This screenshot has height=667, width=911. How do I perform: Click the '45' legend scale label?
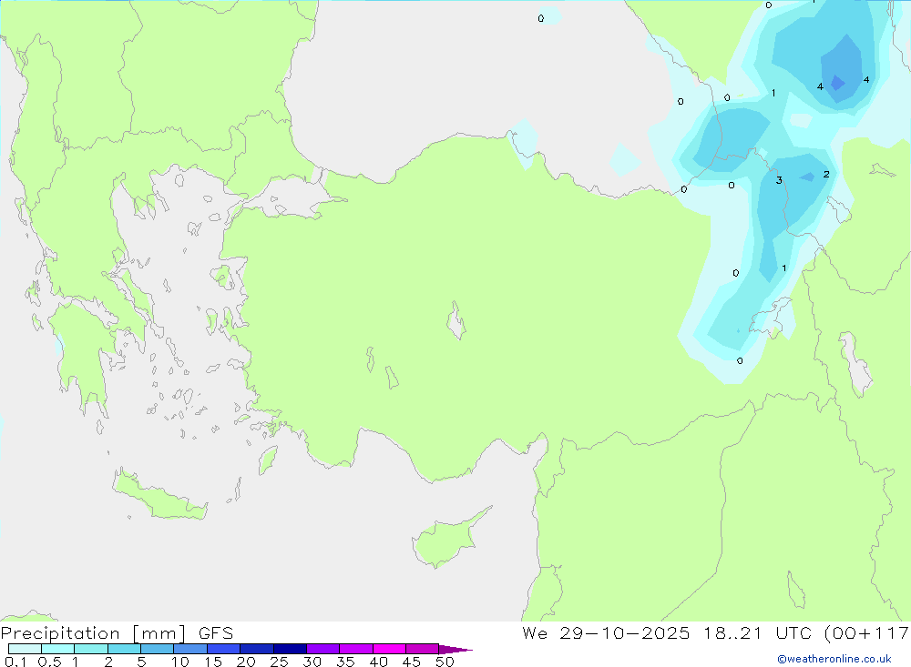coord(412,662)
